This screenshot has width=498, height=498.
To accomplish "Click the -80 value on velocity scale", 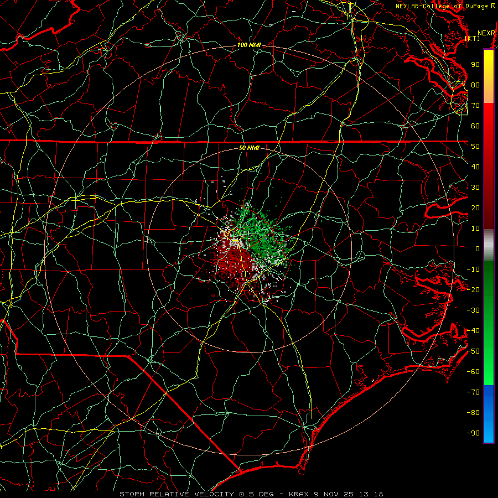I will click(x=473, y=413).
